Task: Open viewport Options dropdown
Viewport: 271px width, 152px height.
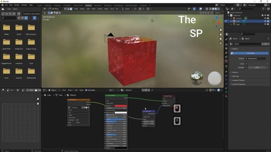Action: pos(218,13)
